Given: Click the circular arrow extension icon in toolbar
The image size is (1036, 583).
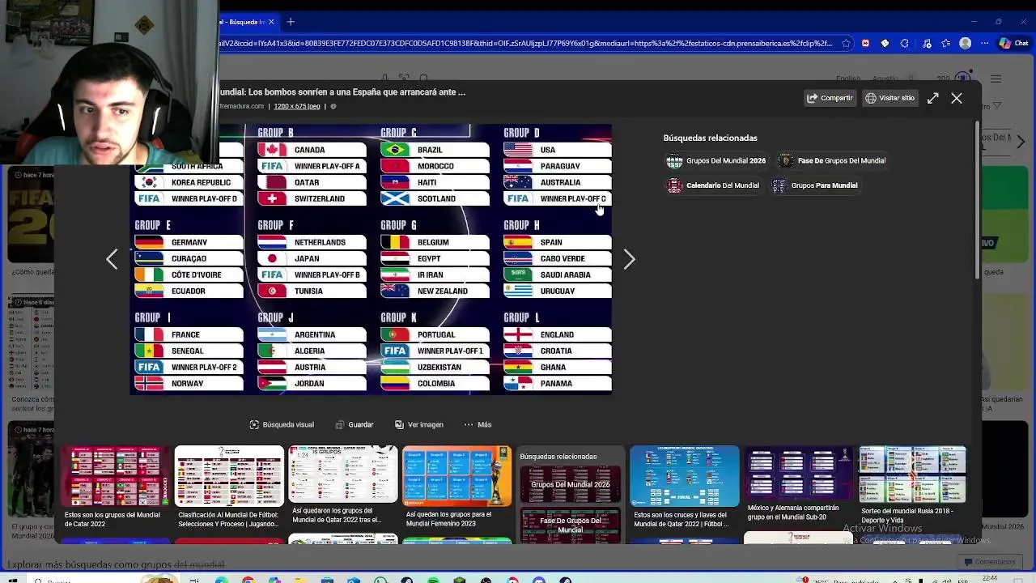Looking at the screenshot, I should (x=905, y=43).
